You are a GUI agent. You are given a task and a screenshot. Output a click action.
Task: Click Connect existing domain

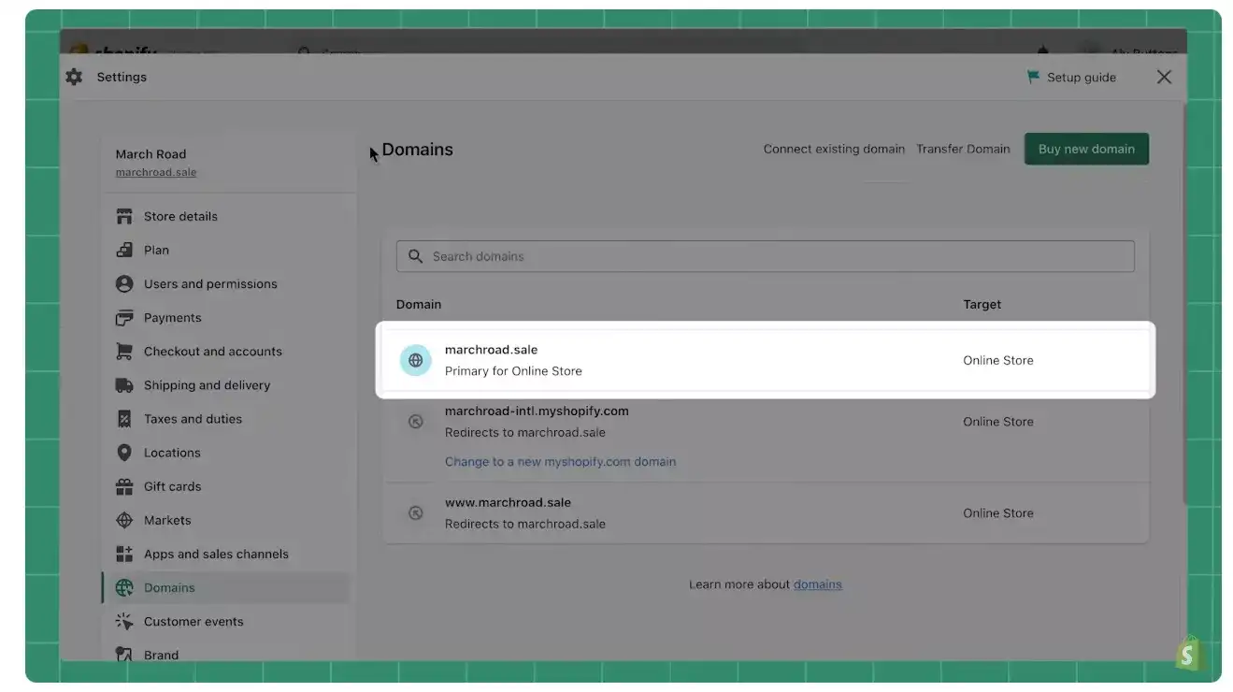pos(834,149)
